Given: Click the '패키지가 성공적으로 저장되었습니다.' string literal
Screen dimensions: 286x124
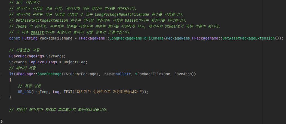Looking at the screenshot, I should pos(108,92).
